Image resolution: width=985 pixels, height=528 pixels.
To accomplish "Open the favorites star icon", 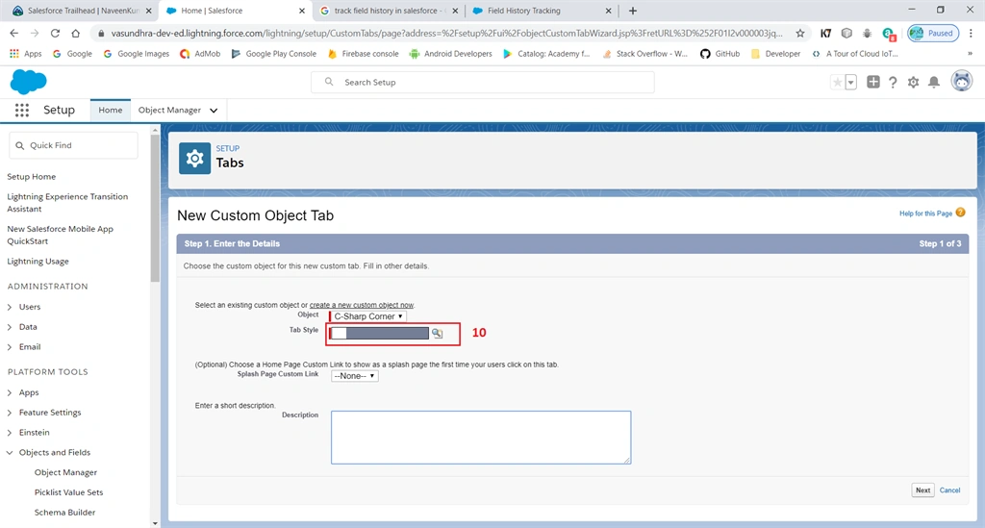I will pos(837,83).
